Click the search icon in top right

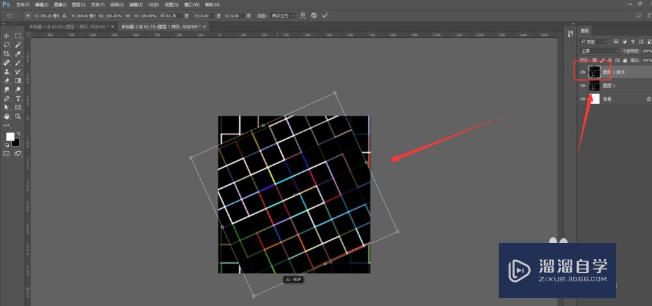pyautogui.click(x=639, y=16)
